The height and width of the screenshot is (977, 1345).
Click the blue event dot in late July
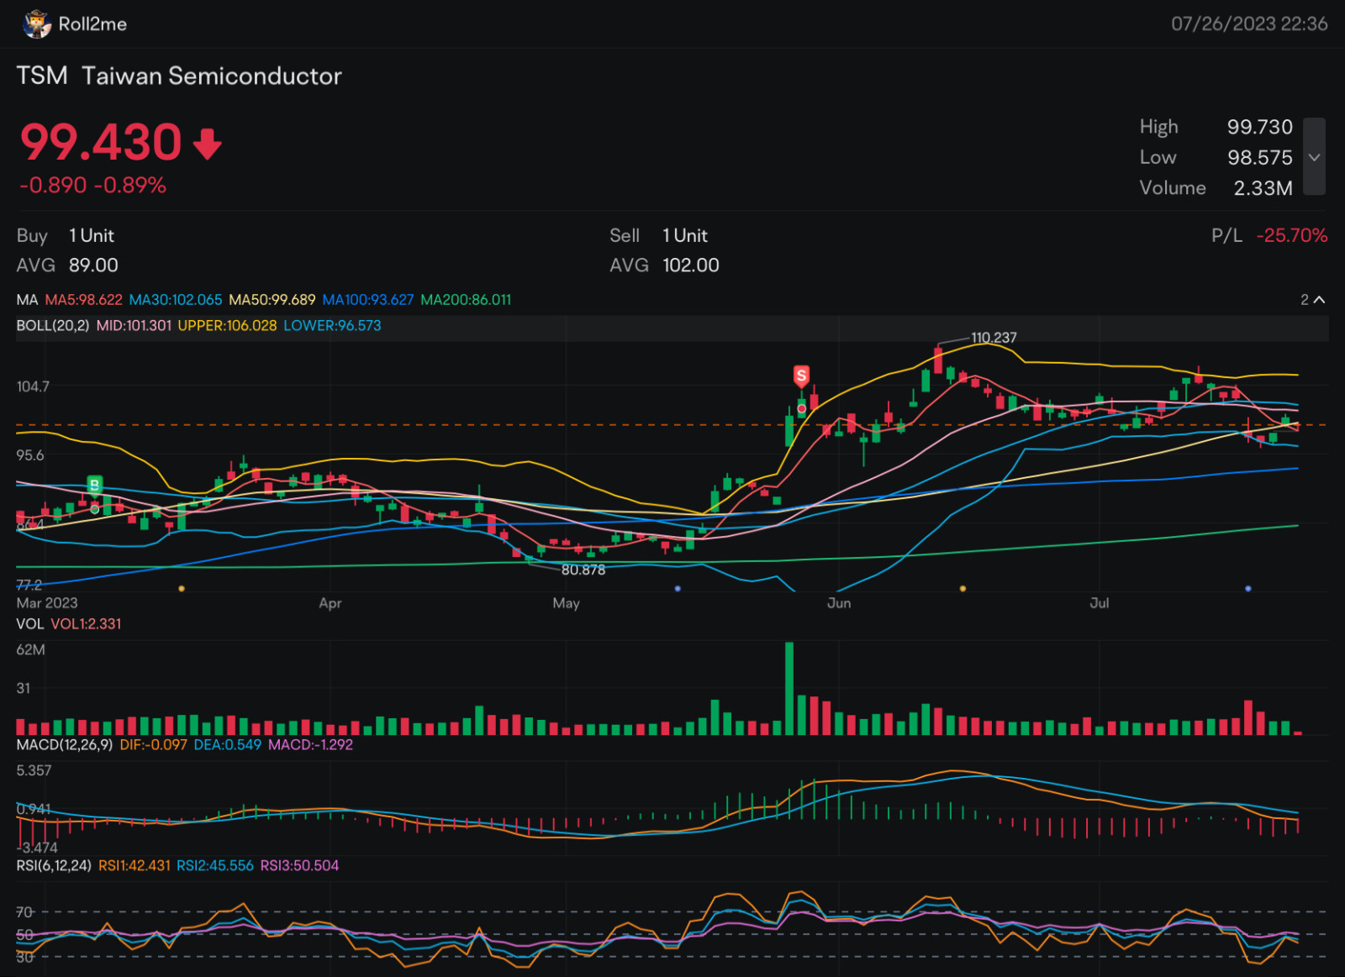[x=1247, y=589]
